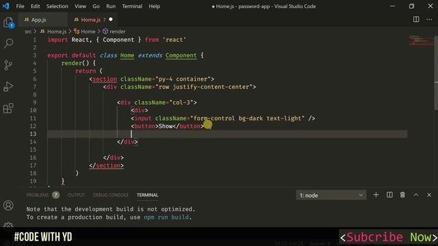Open the Accounts menu icon
Viewport: 438px width, 246px height.
(8, 206)
